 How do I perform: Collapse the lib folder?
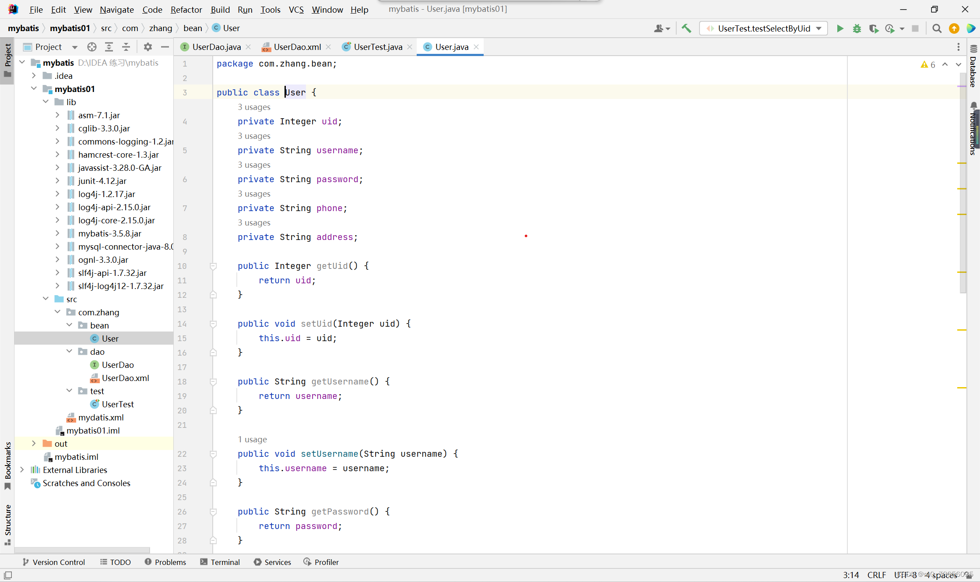pos(46,102)
